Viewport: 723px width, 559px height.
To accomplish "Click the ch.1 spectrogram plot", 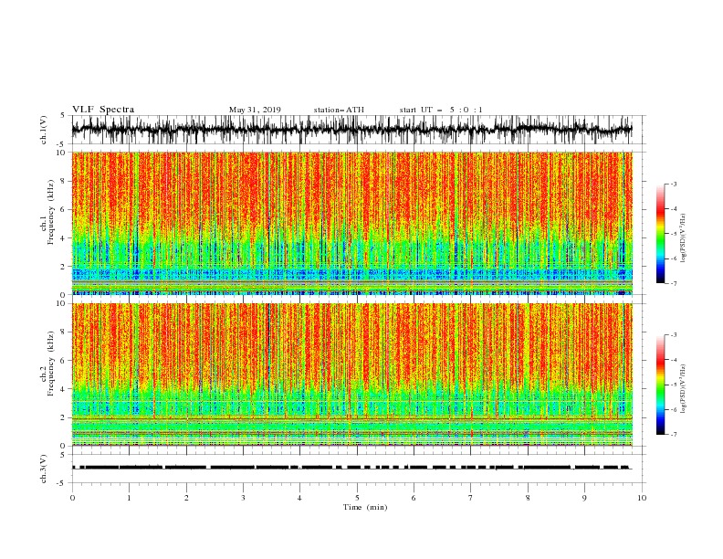I will pyautogui.click(x=351, y=223).
